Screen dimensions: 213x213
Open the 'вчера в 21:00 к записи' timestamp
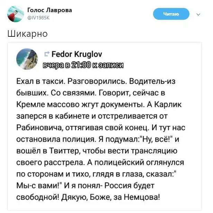click(83, 65)
